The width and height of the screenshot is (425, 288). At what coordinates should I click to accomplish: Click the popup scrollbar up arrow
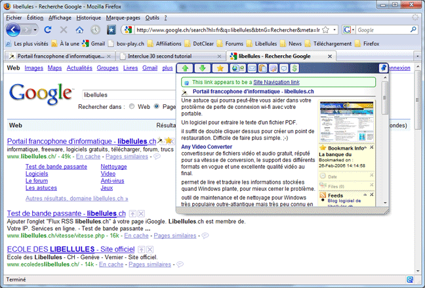[385, 77]
